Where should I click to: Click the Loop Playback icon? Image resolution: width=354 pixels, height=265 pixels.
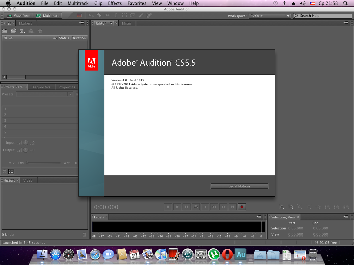196,207
